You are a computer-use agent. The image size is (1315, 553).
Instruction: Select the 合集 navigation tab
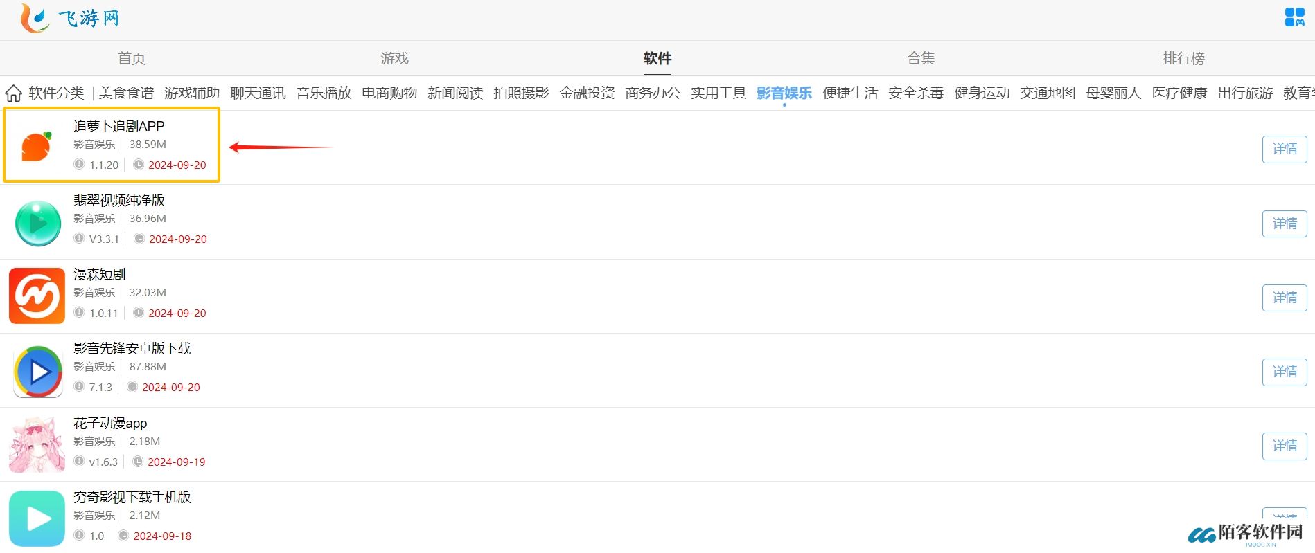point(921,58)
